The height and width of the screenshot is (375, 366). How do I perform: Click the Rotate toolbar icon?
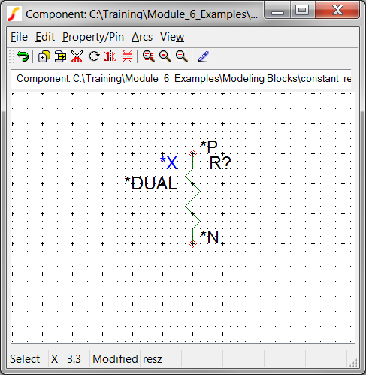(94, 56)
